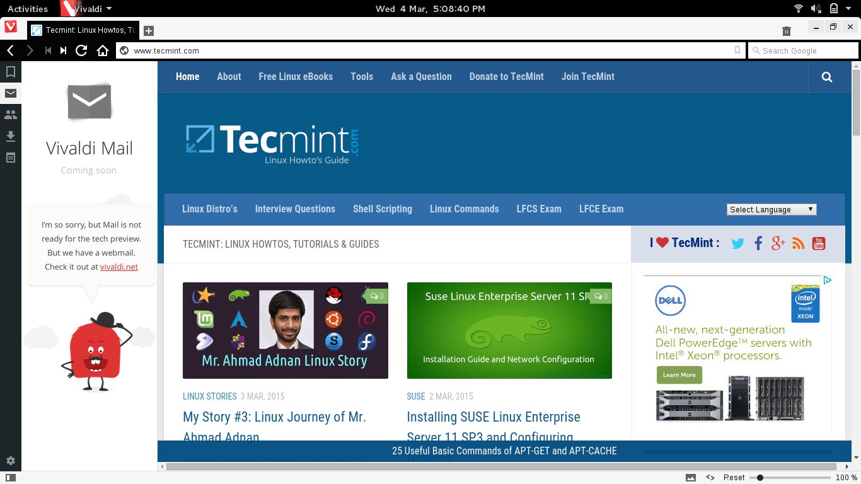Open the Search Google engine selector
The image size is (861, 484).
(756, 50)
